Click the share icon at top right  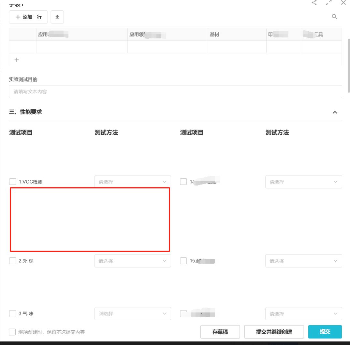pyautogui.click(x=314, y=3)
